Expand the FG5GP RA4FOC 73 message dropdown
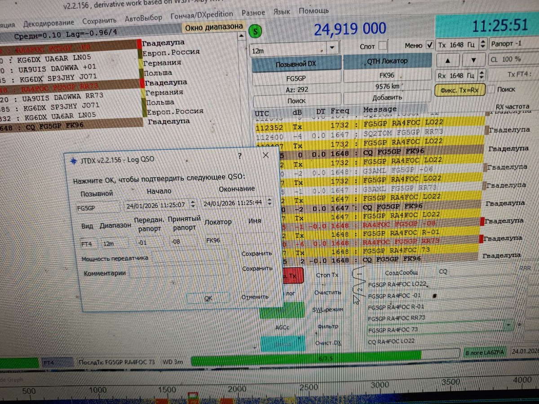This screenshot has width=539, height=404. click(x=508, y=325)
